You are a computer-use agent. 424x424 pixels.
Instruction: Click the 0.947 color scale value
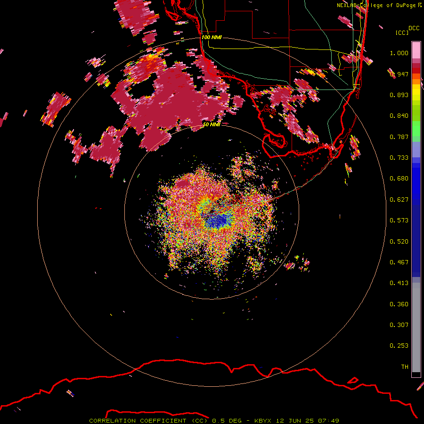tap(399, 74)
